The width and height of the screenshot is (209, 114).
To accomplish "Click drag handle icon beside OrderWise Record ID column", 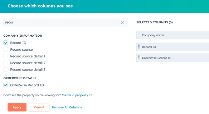I will pyautogui.click(x=139, y=58).
